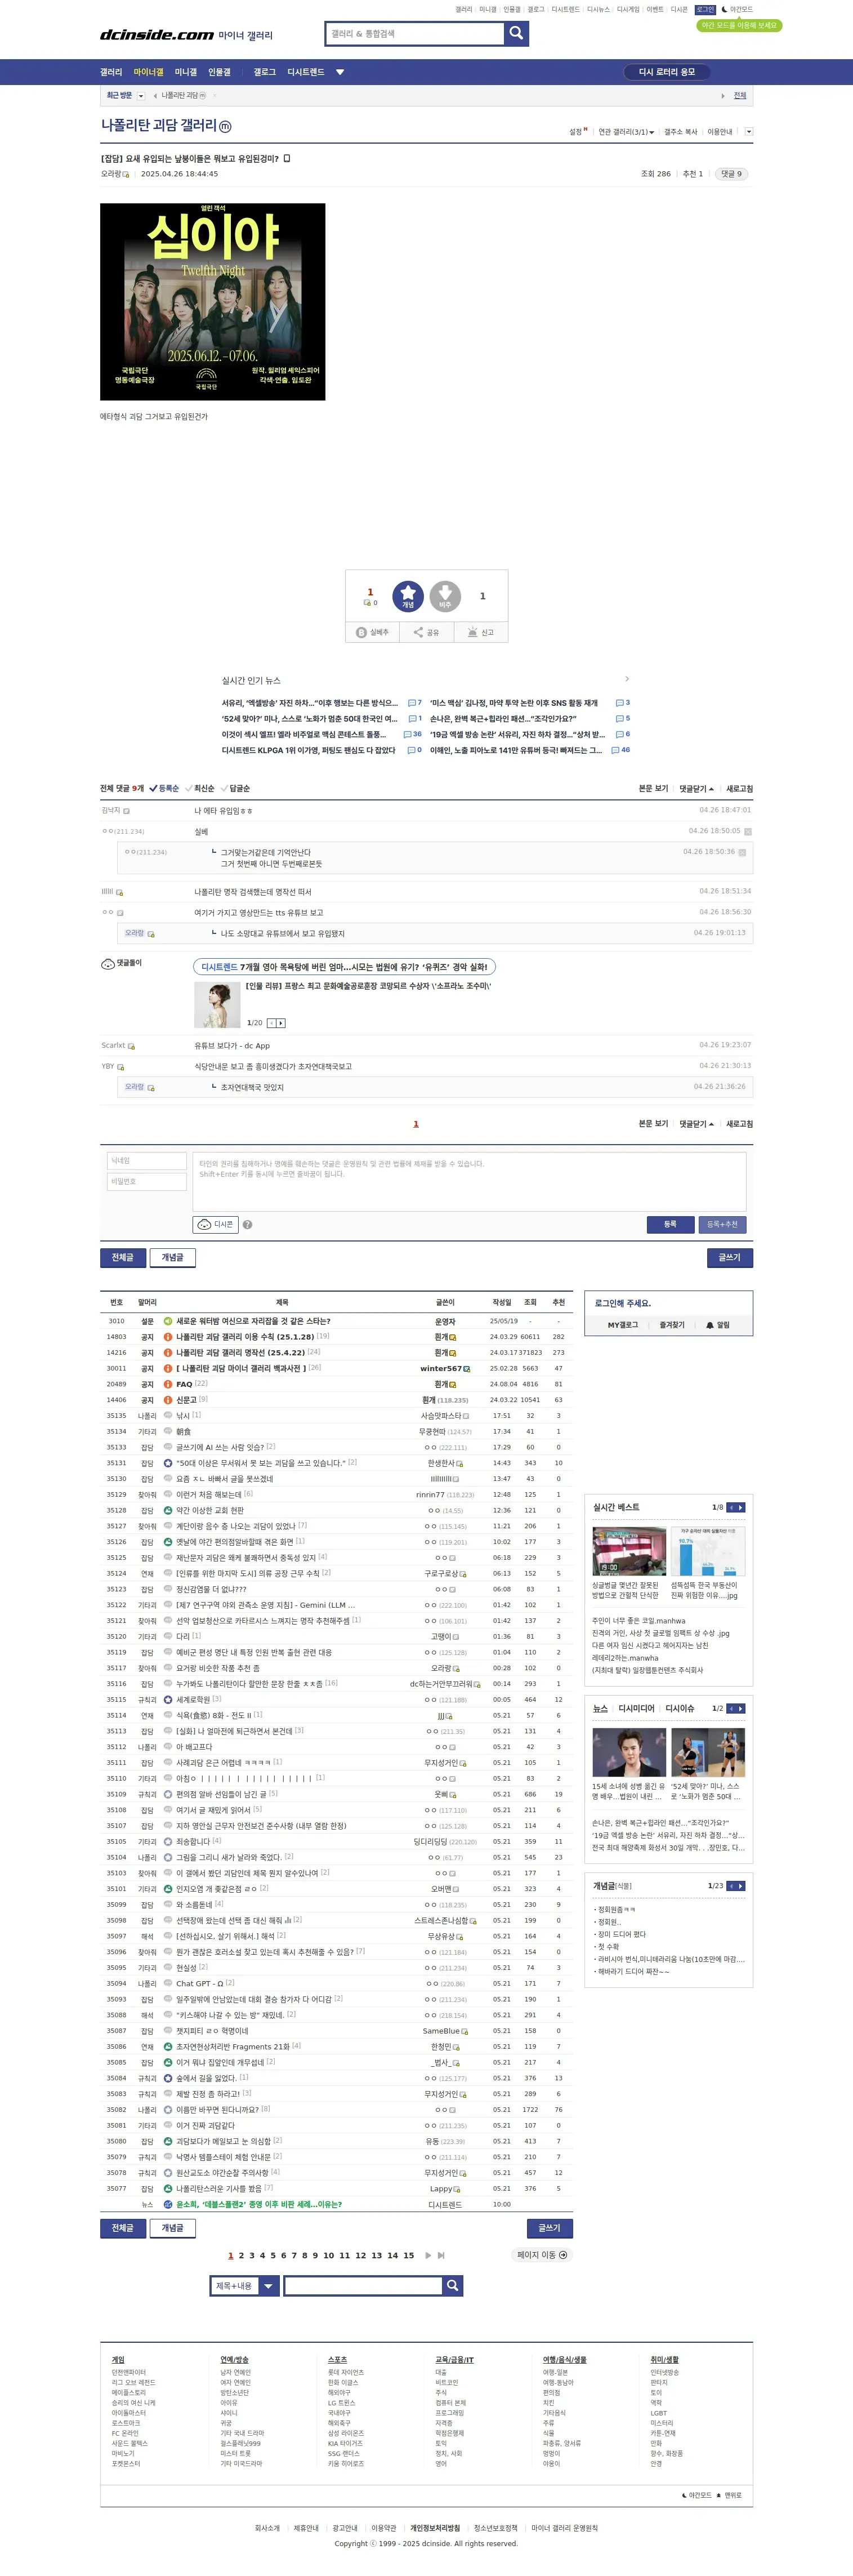Click the 닉네임 input field
This screenshot has height=2576, width=853.
147,1161
